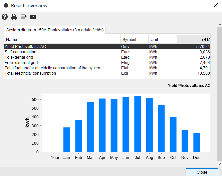This screenshot has height=176, width=222.
Task: Click the print icon in toolbar
Action: [x=14, y=17]
